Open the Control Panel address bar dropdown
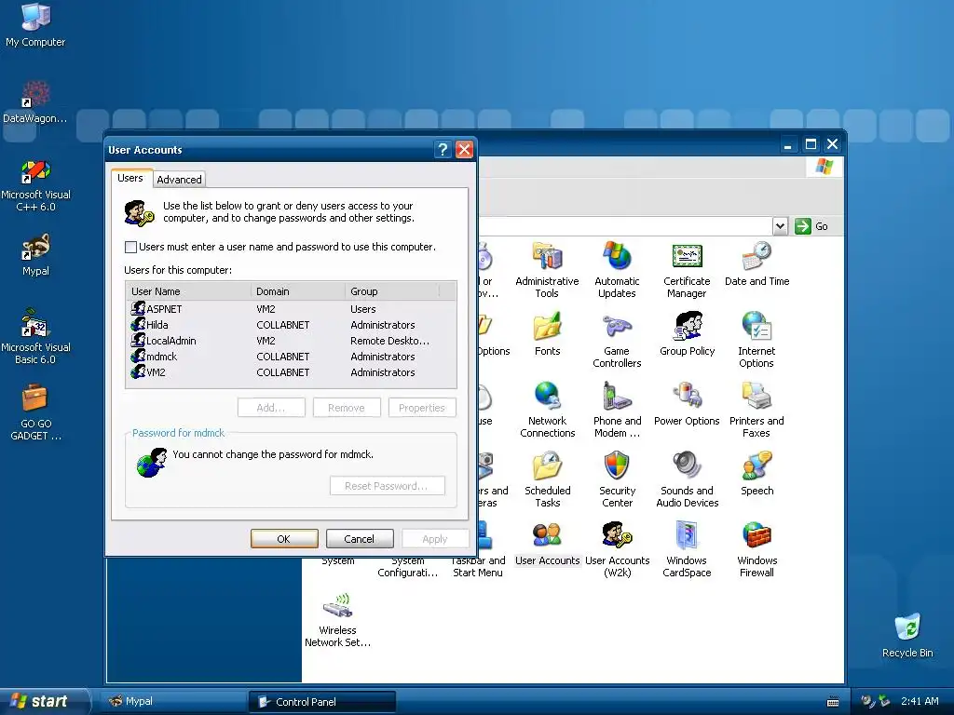The height and width of the screenshot is (715, 954). point(780,226)
